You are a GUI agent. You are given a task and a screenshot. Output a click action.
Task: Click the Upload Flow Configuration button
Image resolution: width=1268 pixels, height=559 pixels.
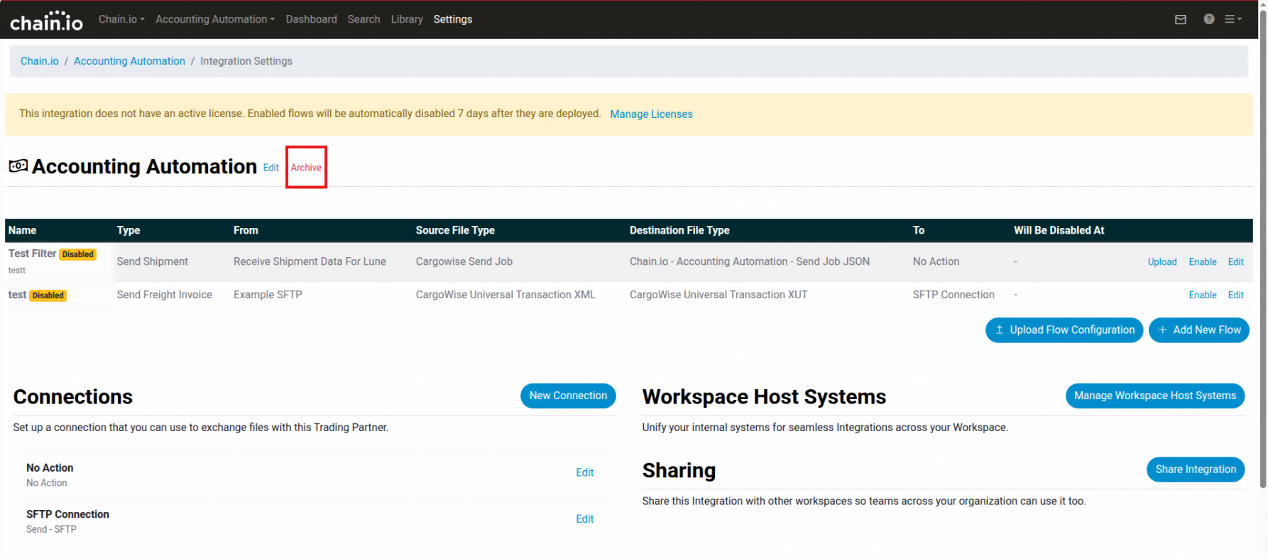tap(1064, 330)
